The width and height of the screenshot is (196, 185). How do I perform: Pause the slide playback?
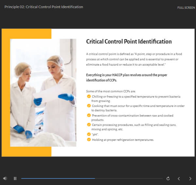point(15,178)
